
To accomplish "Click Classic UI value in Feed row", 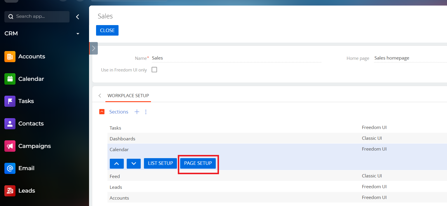I will [372, 176].
